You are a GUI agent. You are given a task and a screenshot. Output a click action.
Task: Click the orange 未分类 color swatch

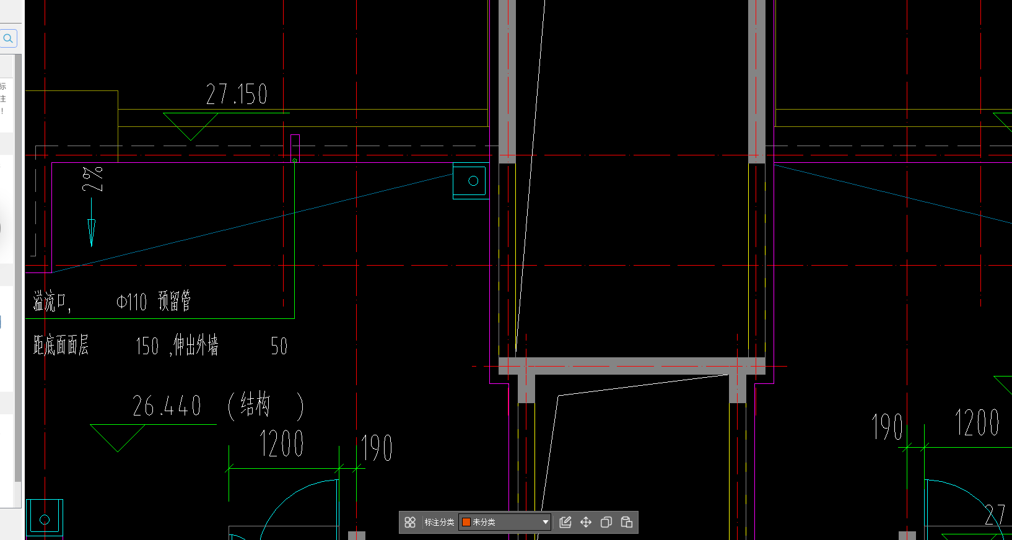coord(466,522)
